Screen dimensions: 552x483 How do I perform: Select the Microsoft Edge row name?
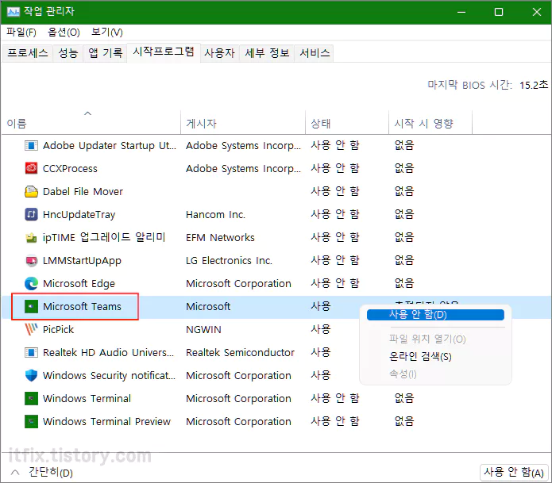point(79,284)
